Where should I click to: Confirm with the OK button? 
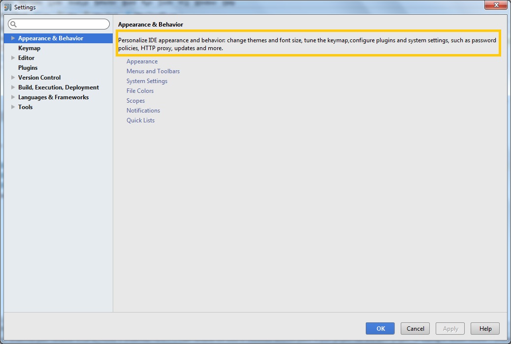[x=380, y=328]
